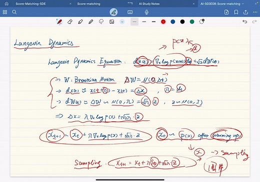
Task: Close the Score-Matching-SDE tab
Action: coord(70,4)
